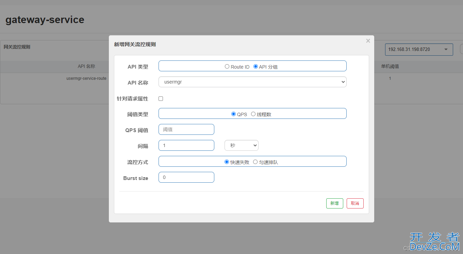Click usermgr-service-route table cell
463x254 pixels.
(x=86, y=78)
